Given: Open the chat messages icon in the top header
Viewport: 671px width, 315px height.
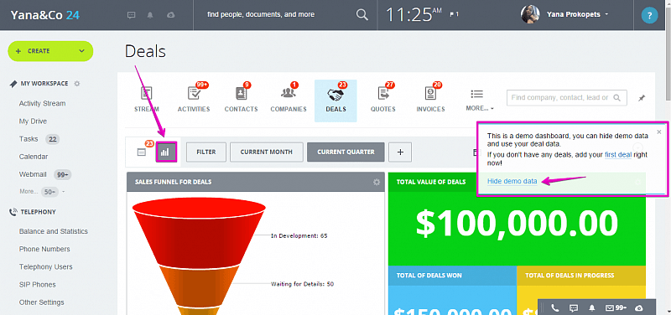Looking at the screenshot, I should (x=132, y=15).
